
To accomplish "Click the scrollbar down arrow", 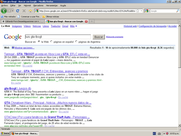I will coord(180,125).
